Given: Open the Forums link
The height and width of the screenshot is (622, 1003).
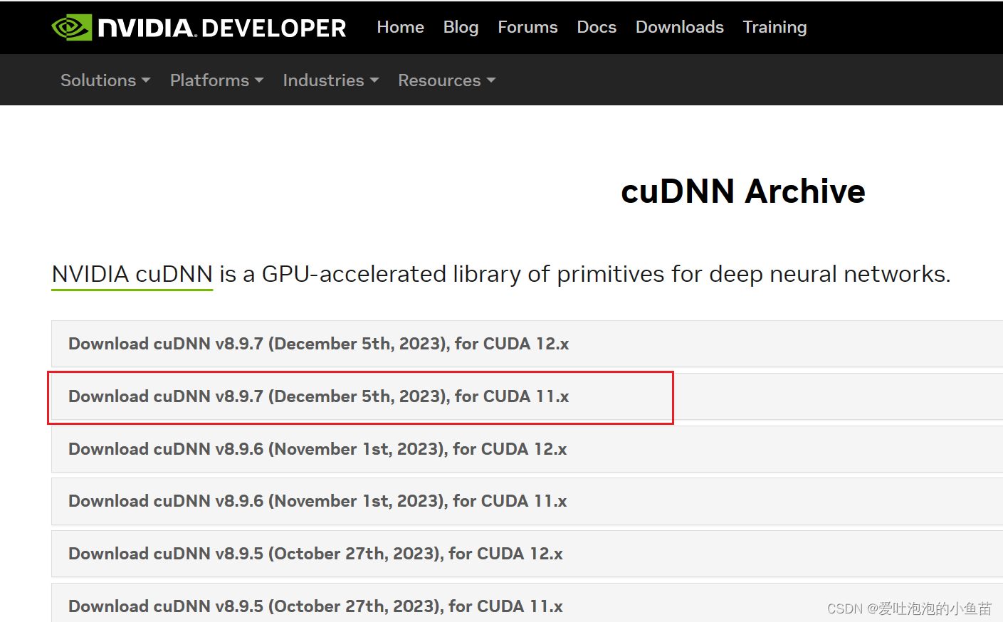Looking at the screenshot, I should point(527,27).
